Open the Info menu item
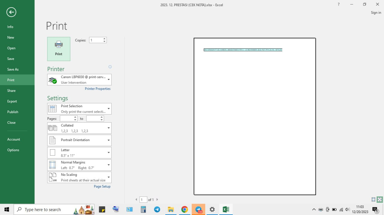This screenshot has height=215, width=384. tap(17, 27)
